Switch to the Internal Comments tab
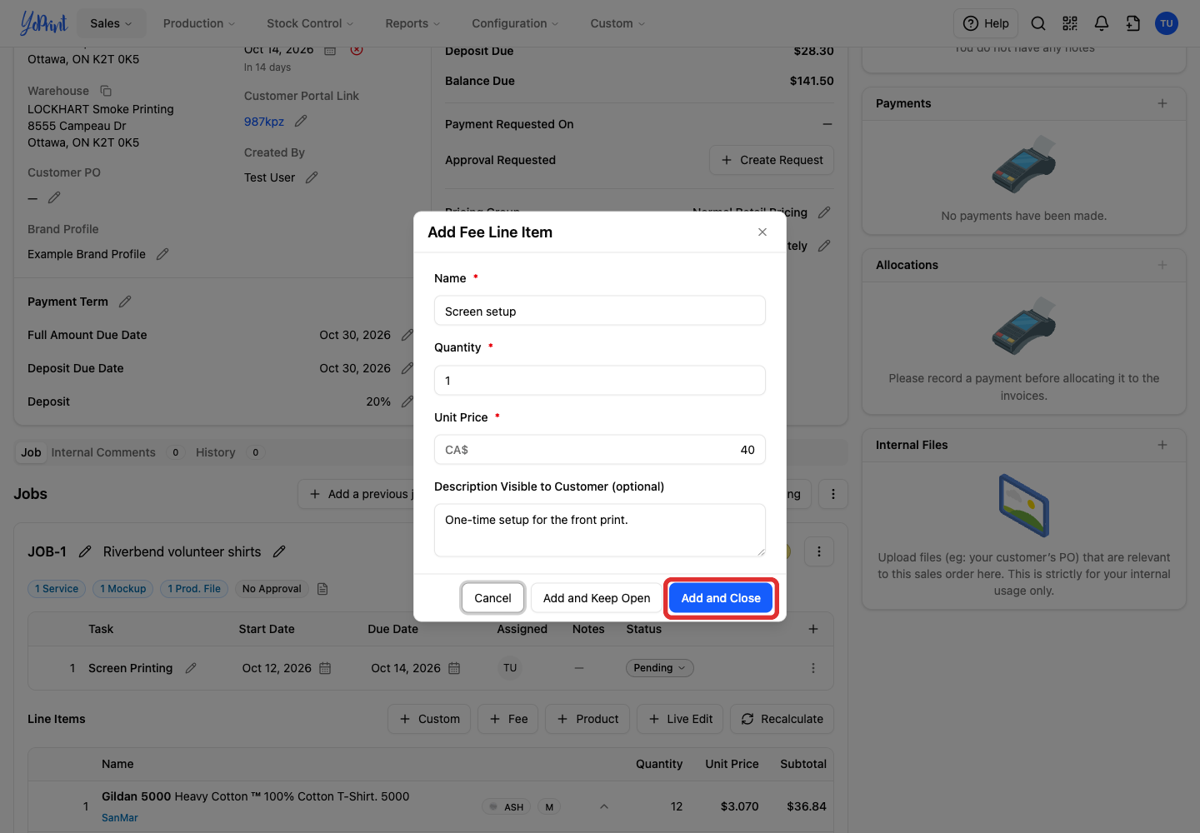The height and width of the screenshot is (833, 1200). coord(103,452)
